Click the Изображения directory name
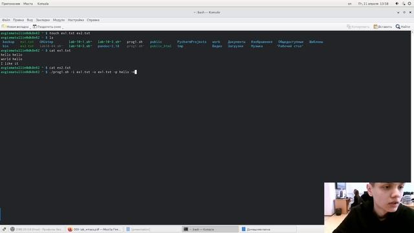 pos(261,41)
